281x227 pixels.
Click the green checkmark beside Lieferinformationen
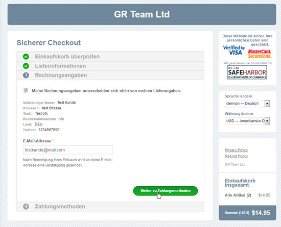(x=26, y=66)
